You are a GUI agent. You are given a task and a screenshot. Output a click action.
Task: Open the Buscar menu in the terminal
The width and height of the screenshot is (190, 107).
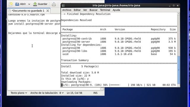(94, 10)
